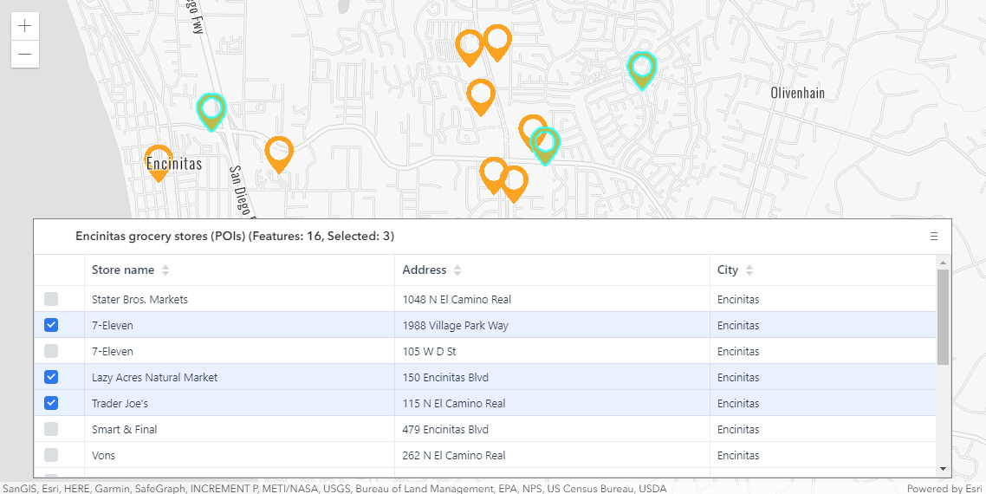Screen dimensions: 986x494
Task: Zoom out on the map
Action: pos(25,55)
